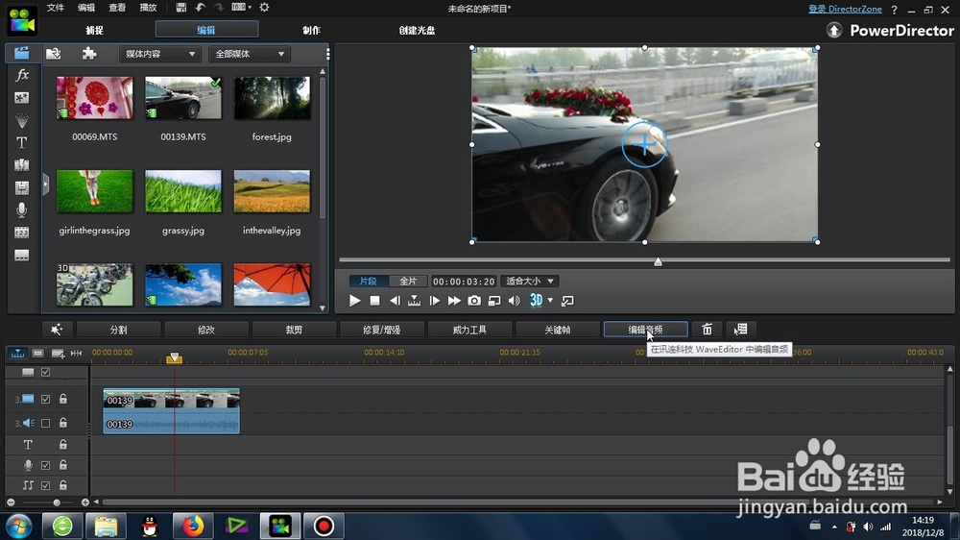Toggle voice track checkbox
960x540 pixels.
(x=45, y=465)
